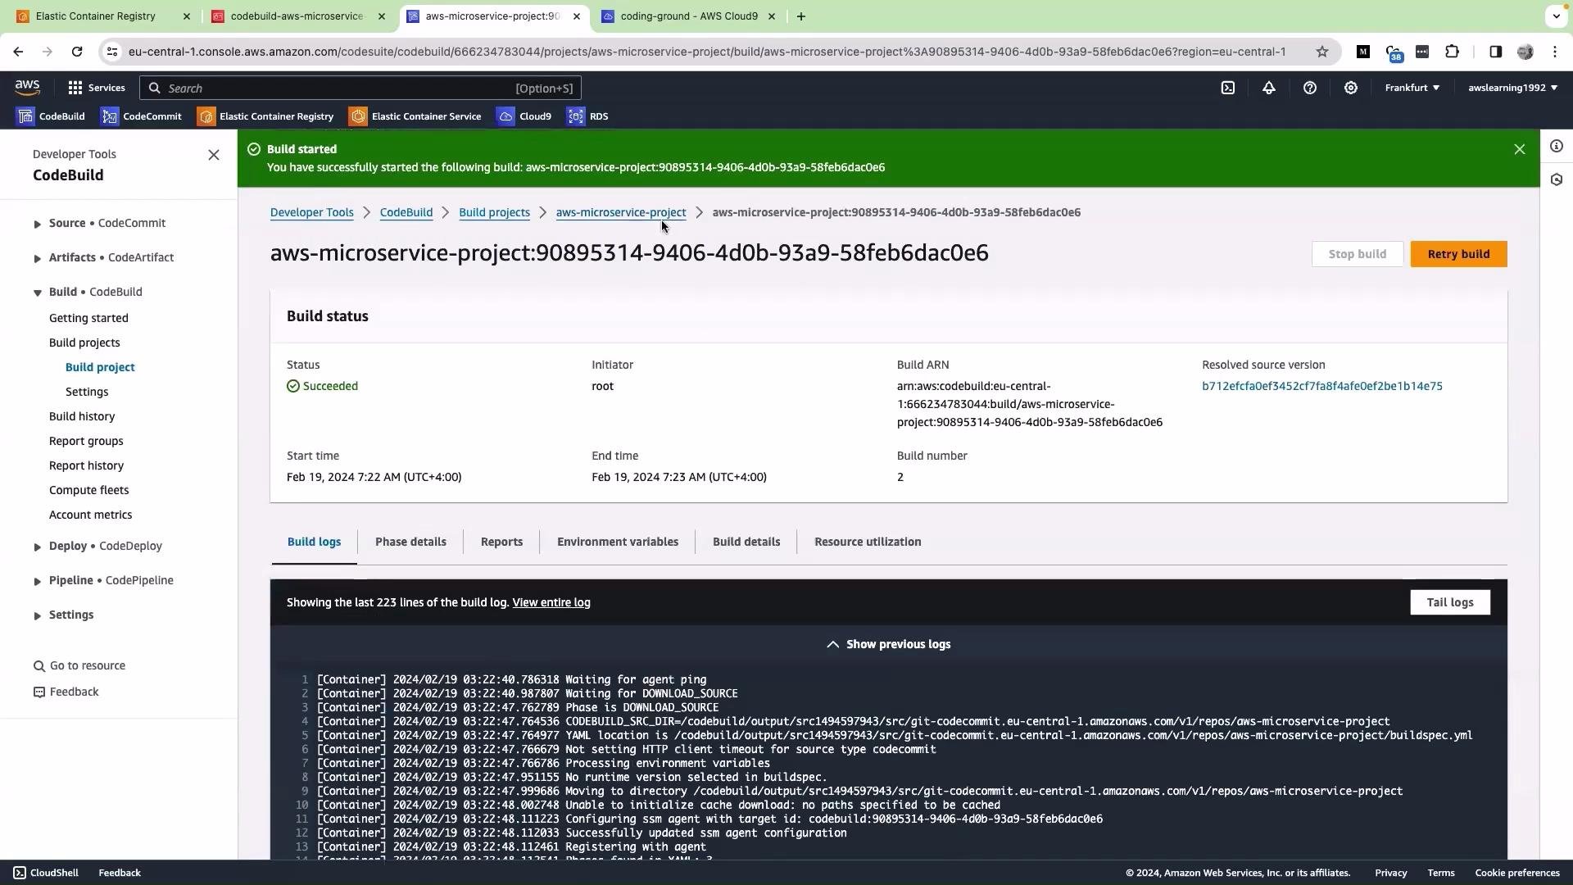Open the notifications bell
The width and height of the screenshot is (1573, 885).
pyautogui.click(x=1268, y=88)
